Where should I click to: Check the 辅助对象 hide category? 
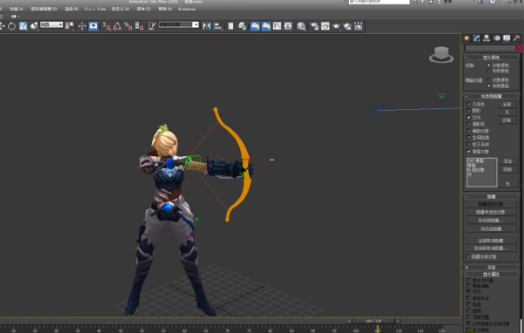469,131
